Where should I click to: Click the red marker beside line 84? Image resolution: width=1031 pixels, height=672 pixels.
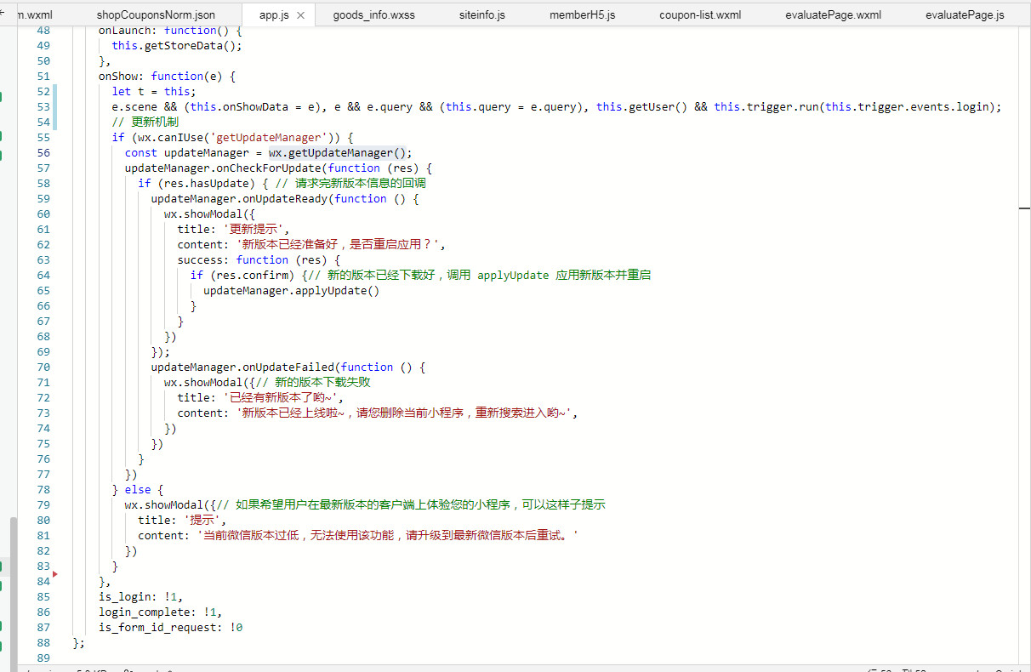55,575
